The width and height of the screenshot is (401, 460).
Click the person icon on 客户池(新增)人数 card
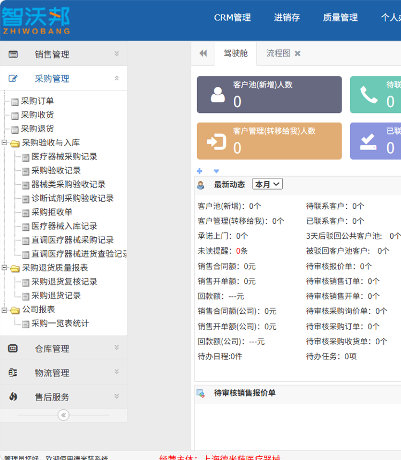pos(218,94)
